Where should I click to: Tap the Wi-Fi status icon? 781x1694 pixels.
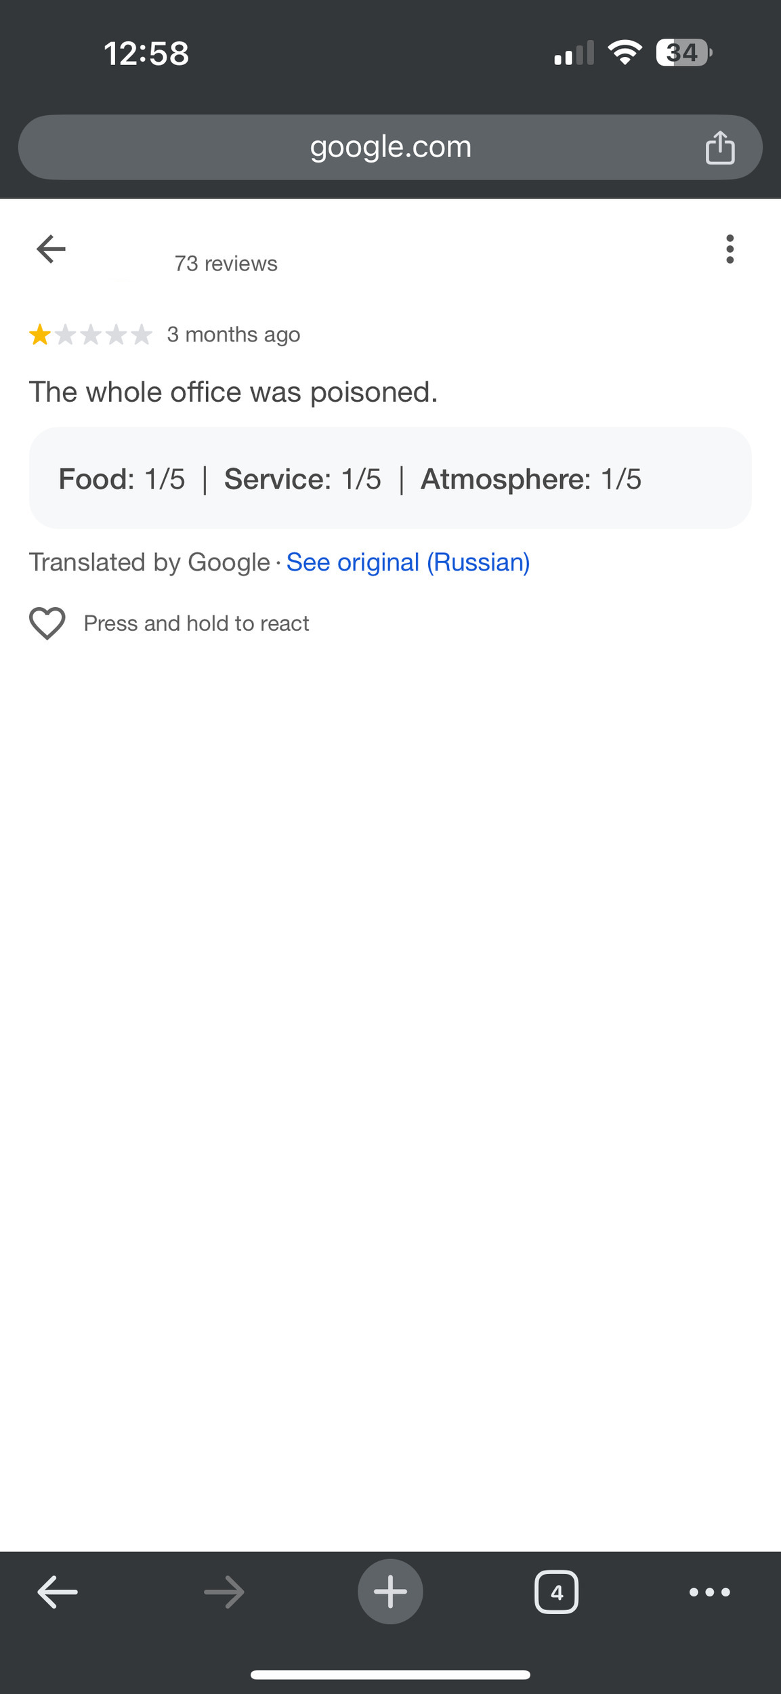(x=625, y=53)
